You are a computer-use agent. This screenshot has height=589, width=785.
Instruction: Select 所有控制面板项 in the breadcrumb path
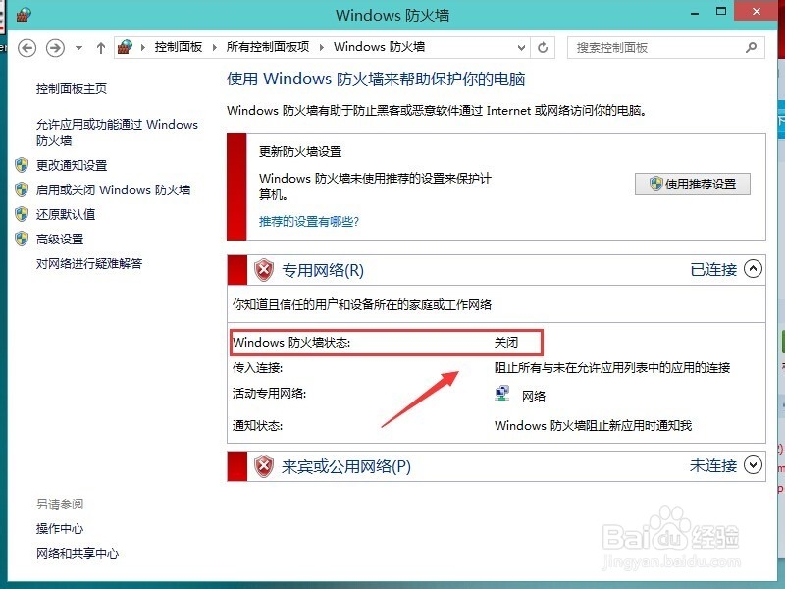(x=270, y=47)
